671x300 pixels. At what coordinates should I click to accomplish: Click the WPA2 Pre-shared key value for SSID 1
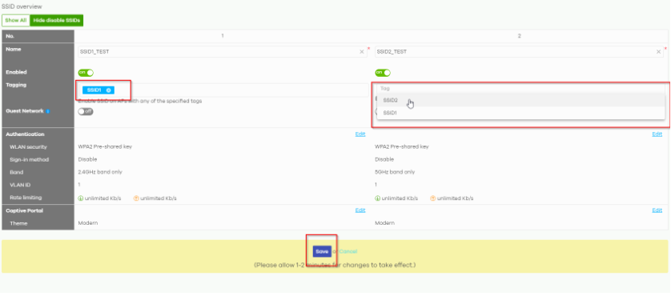105,147
